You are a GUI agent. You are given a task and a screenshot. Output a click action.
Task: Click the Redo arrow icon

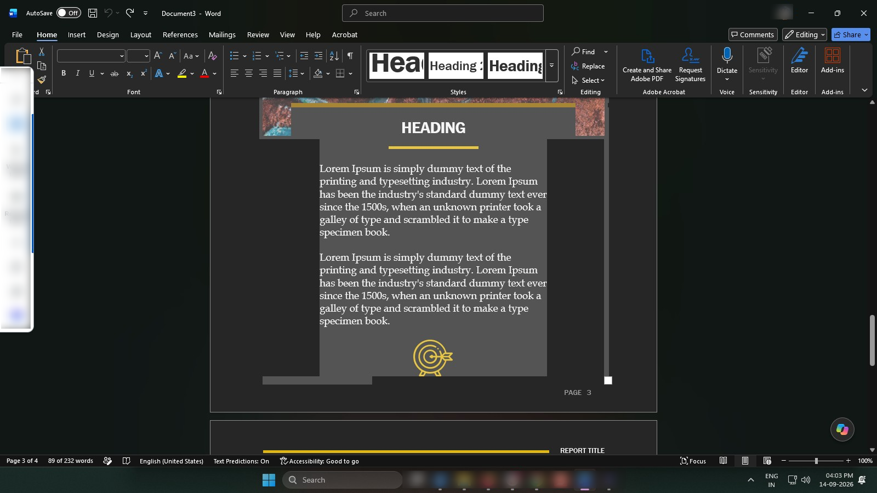130,13
